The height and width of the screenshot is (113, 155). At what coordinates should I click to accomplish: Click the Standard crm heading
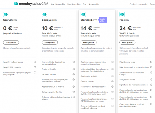tap(89, 20)
